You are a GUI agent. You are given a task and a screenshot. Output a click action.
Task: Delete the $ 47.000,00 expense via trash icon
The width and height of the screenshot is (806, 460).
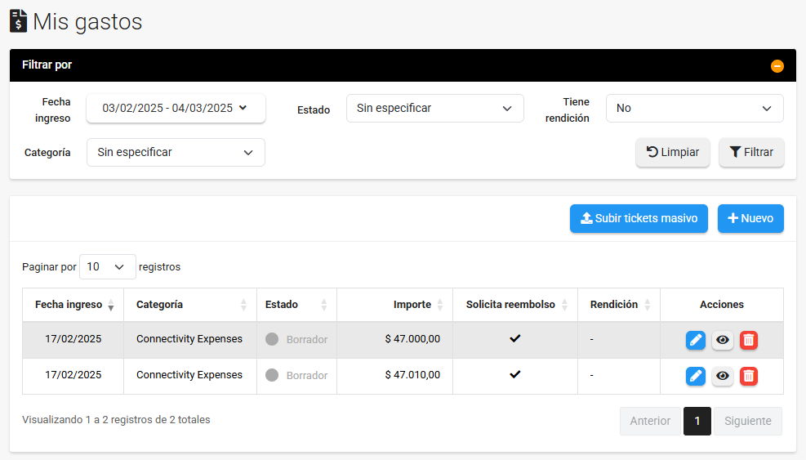click(748, 340)
